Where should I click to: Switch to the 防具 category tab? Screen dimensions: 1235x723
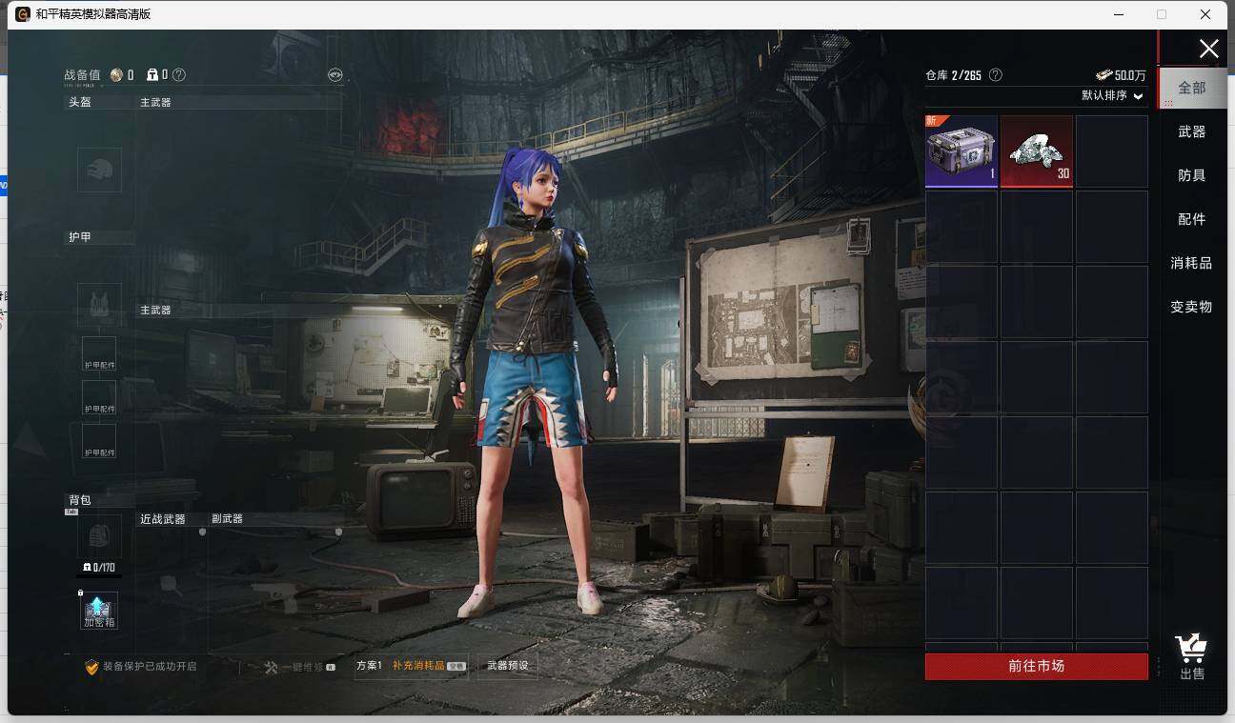[x=1192, y=175]
